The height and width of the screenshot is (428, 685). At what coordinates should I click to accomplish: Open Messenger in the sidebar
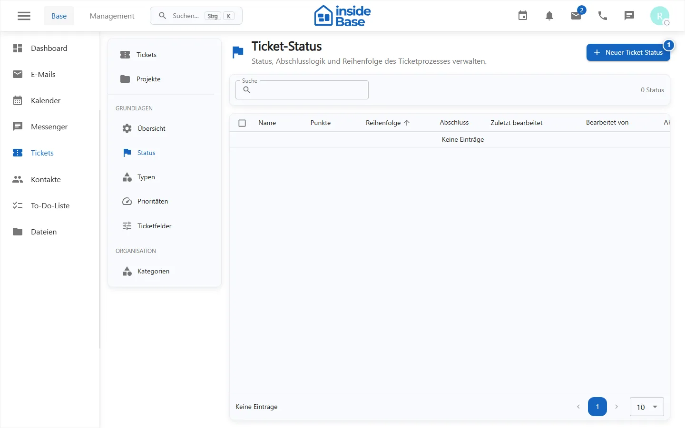50,126
